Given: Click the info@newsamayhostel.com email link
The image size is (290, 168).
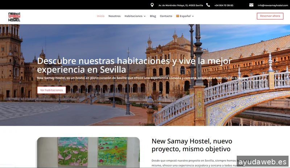Looking at the screenshot, I should click(x=273, y=5).
